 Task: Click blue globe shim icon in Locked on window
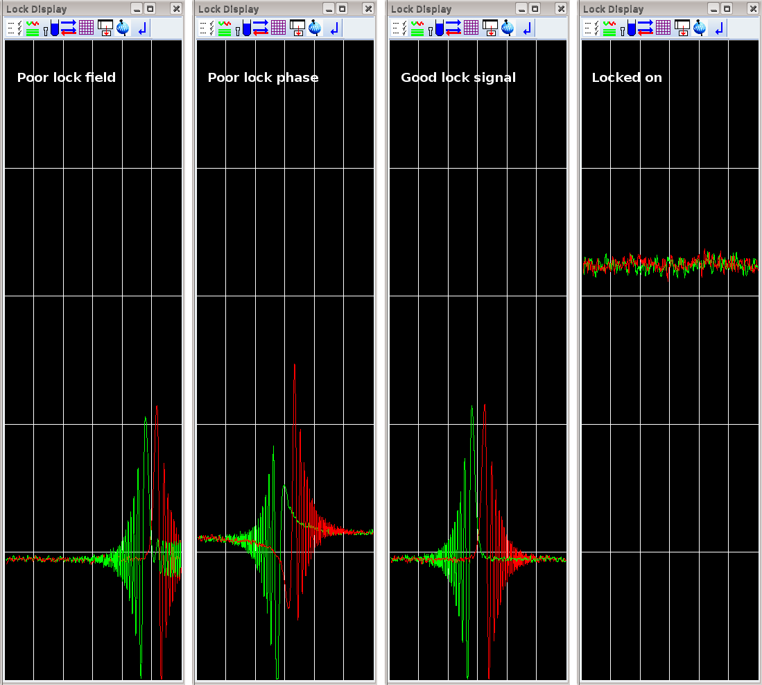click(700, 28)
